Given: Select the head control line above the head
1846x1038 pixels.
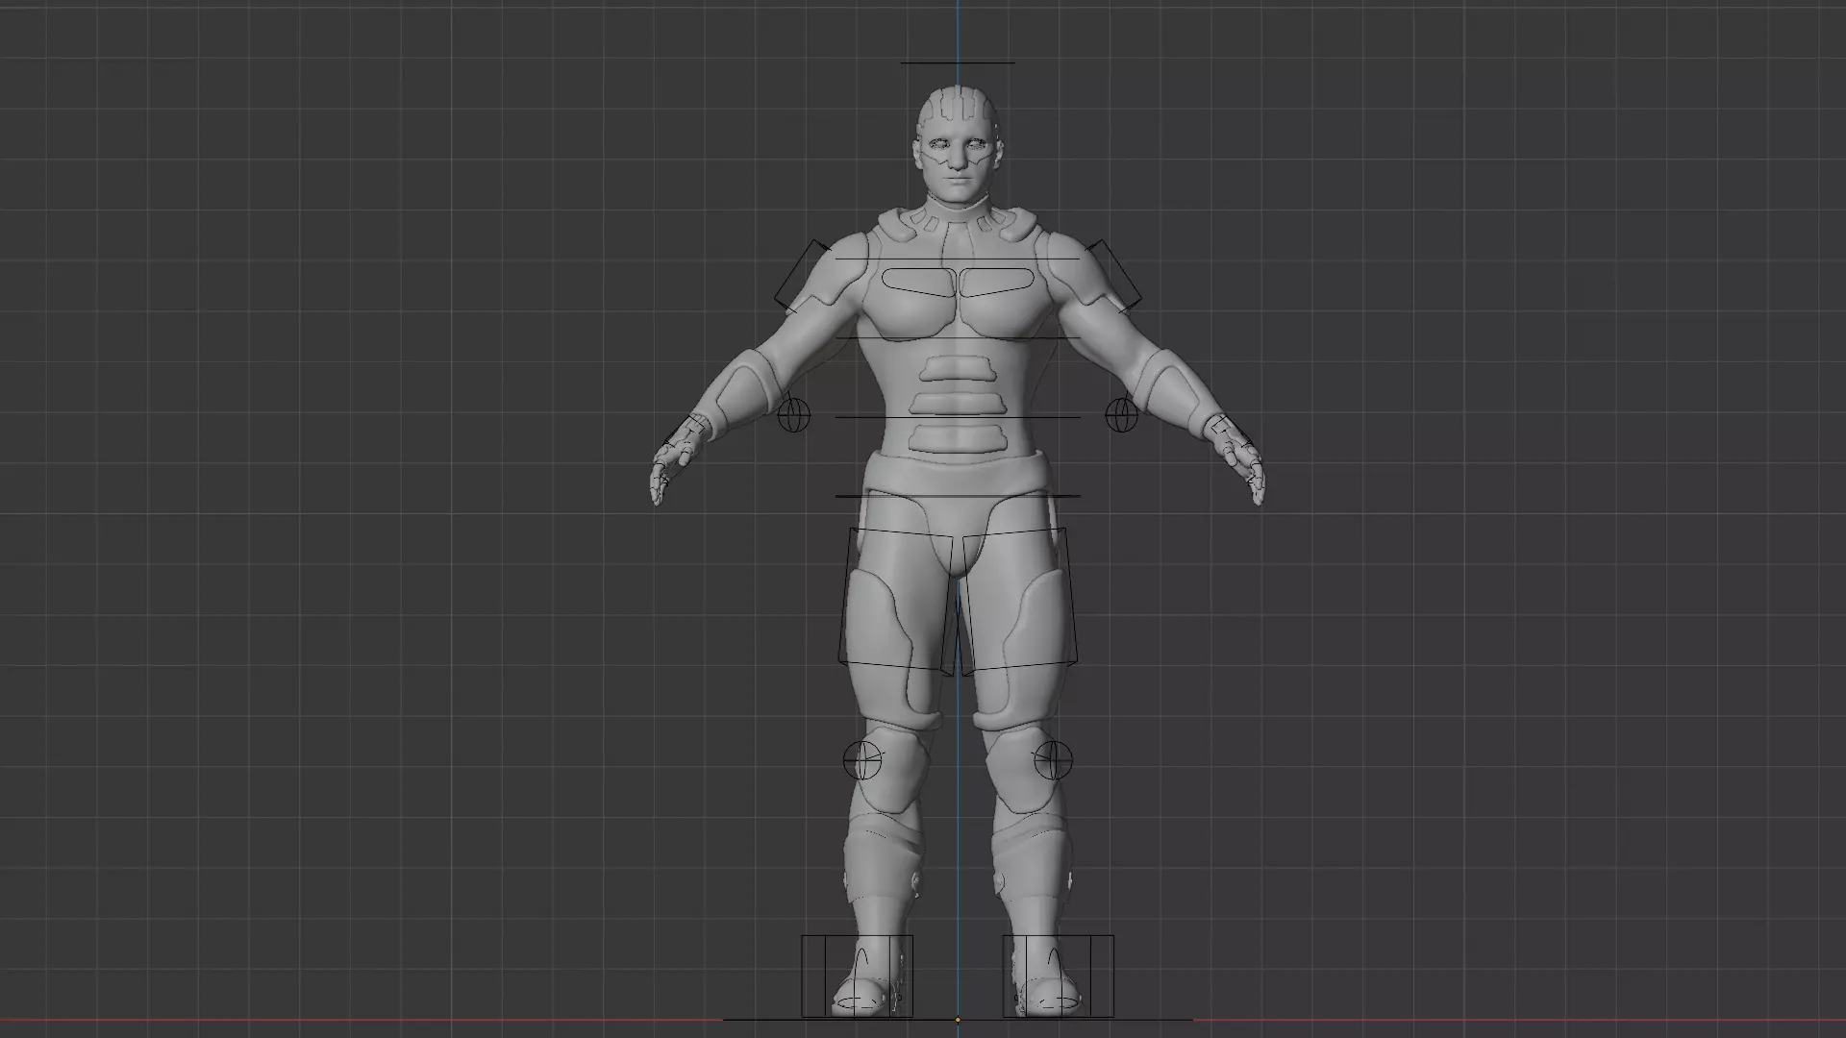Looking at the screenshot, I should (958, 63).
